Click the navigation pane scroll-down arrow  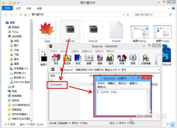(x=31, y=121)
